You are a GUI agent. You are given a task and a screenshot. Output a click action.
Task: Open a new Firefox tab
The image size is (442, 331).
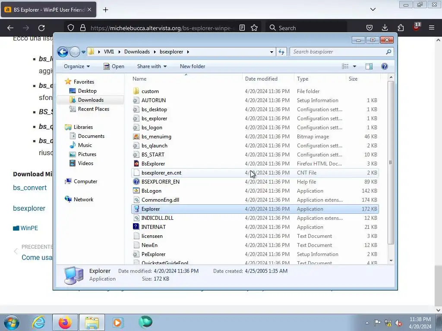(x=105, y=10)
